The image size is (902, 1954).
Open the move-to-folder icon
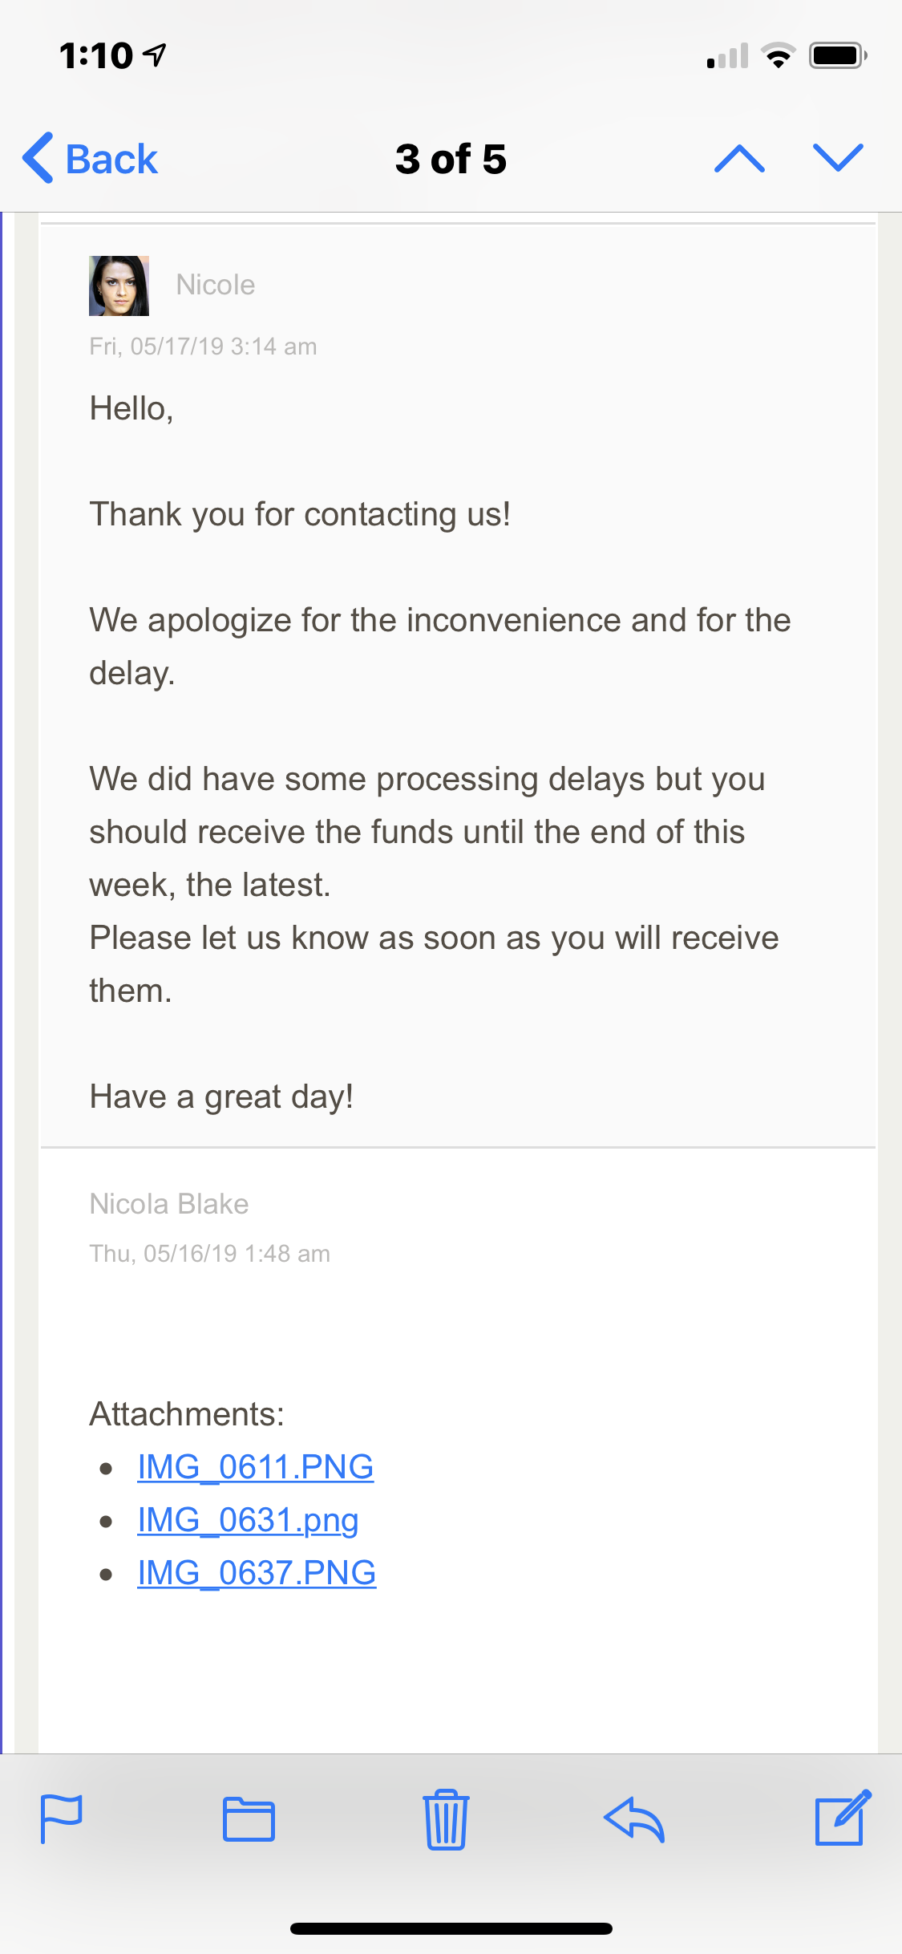[249, 1818]
